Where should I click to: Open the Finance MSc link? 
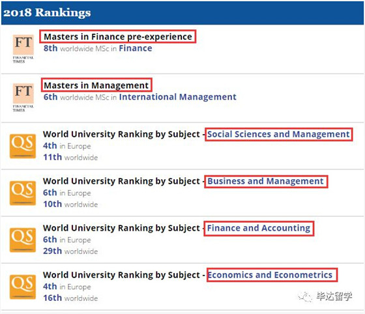[x=136, y=48]
